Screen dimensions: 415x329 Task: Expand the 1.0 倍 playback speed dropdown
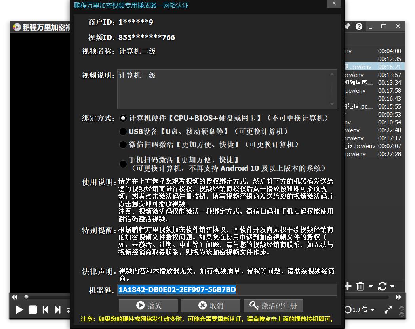372,310
